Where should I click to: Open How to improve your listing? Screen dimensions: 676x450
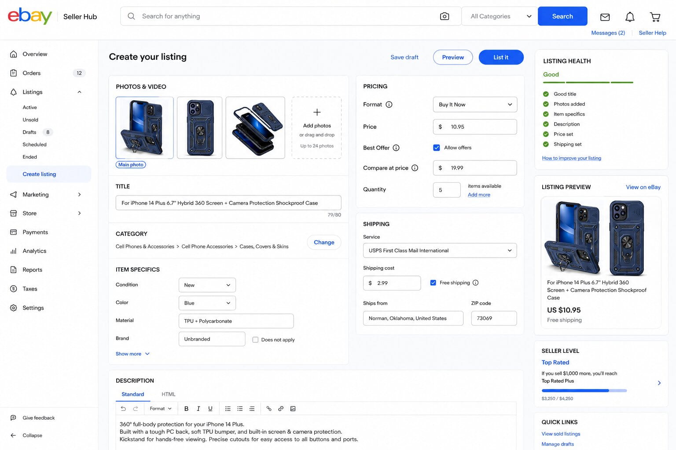point(571,158)
